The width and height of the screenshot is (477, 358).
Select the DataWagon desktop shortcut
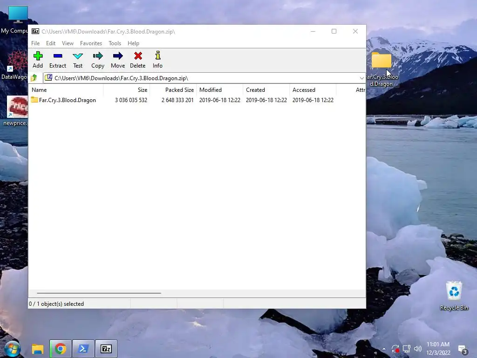tap(15, 65)
